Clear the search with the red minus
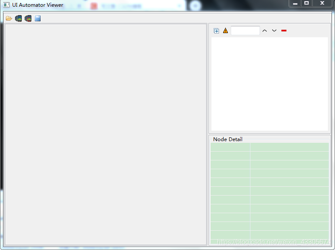Screen dimensions: 335x250 [284, 31]
